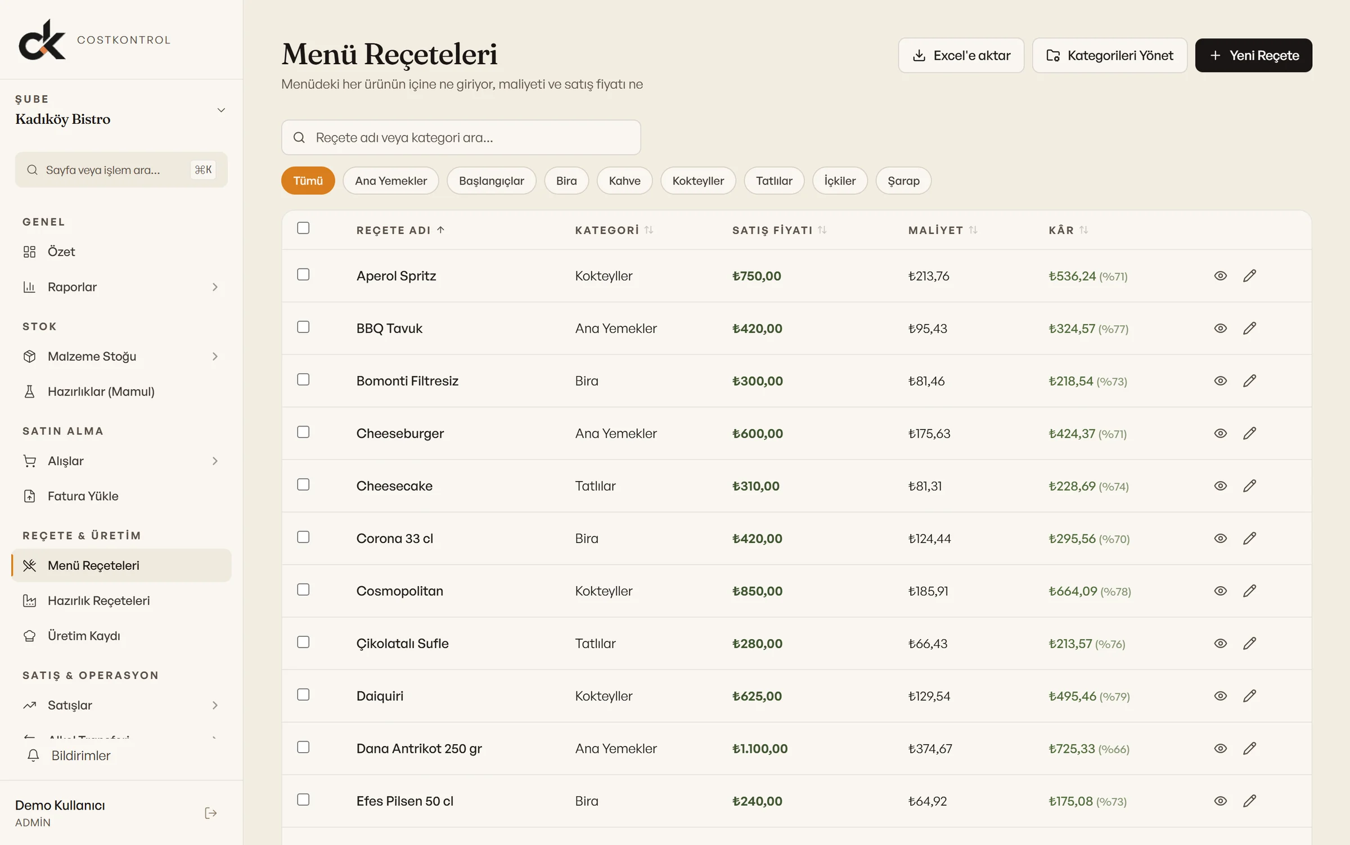
Task: Select the Ana Yemekler filter chip
Action: (391, 181)
